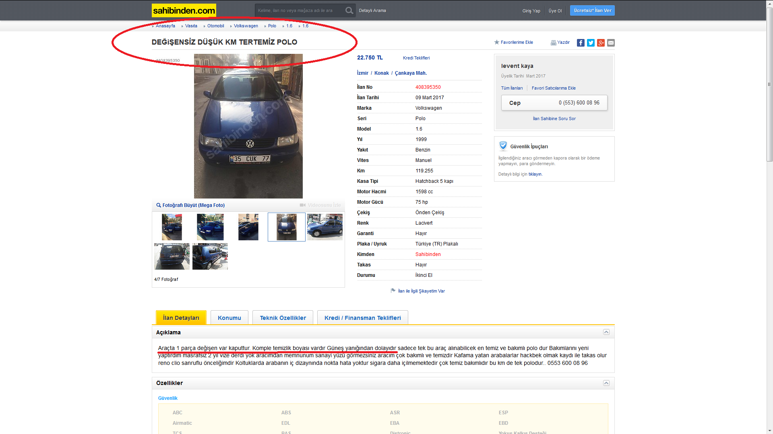Select the highlighted fourth thumbnail
773x434 pixels.
[x=287, y=227]
